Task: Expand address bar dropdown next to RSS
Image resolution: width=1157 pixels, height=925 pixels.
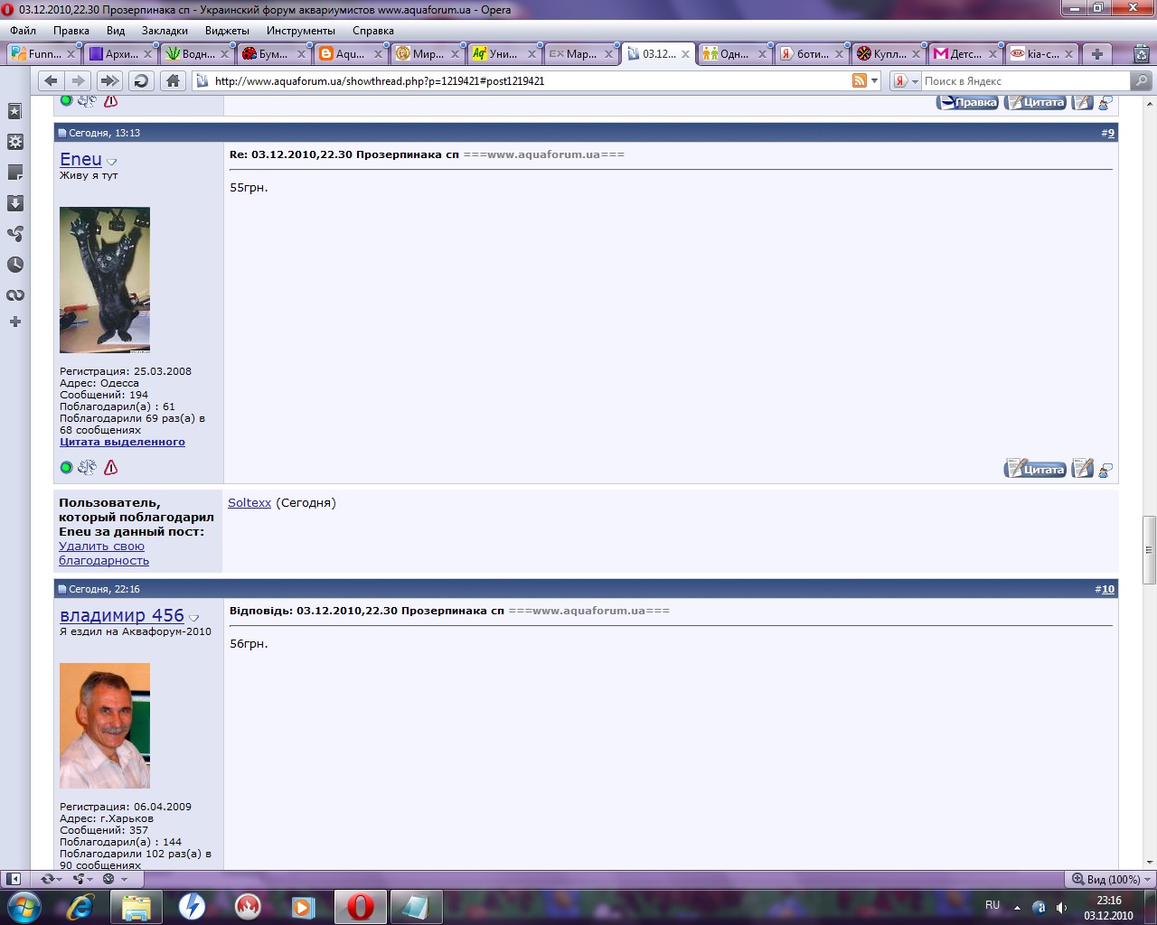Action: click(875, 81)
